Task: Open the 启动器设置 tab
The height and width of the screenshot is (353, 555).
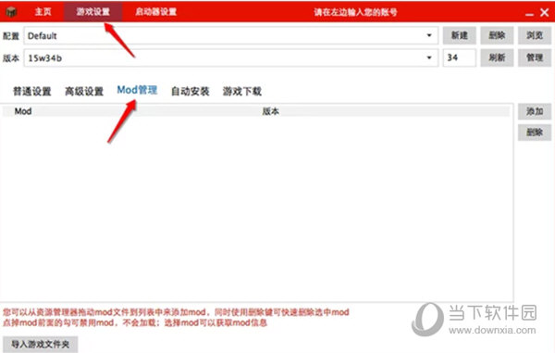Action: 155,12
